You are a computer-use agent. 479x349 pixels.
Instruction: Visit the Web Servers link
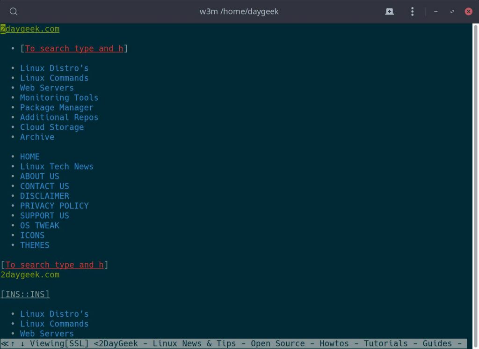click(x=47, y=88)
